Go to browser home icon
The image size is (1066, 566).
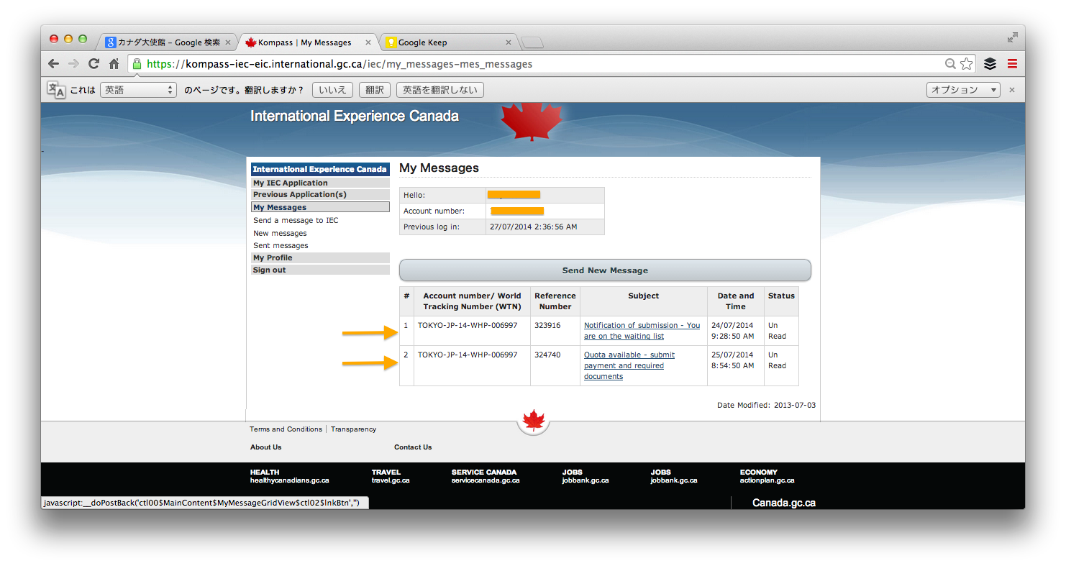tap(114, 64)
